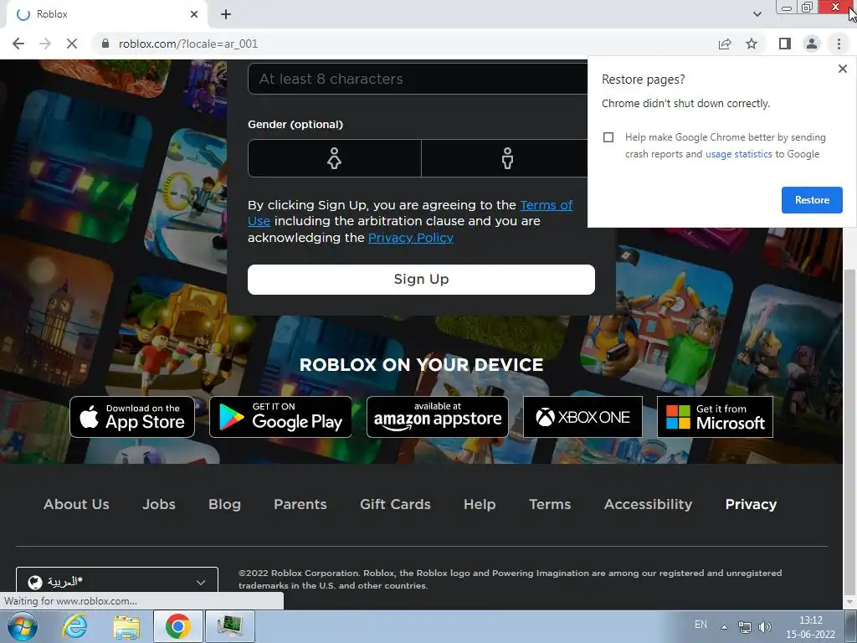
Task: Close the Roblox tab
Action: pyautogui.click(x=194, y=14)
